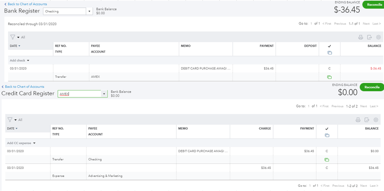This screenshot has width=384, height=191.
Task: Click the filter funnel icon in Credit Card Register
Action: (10, 120)
